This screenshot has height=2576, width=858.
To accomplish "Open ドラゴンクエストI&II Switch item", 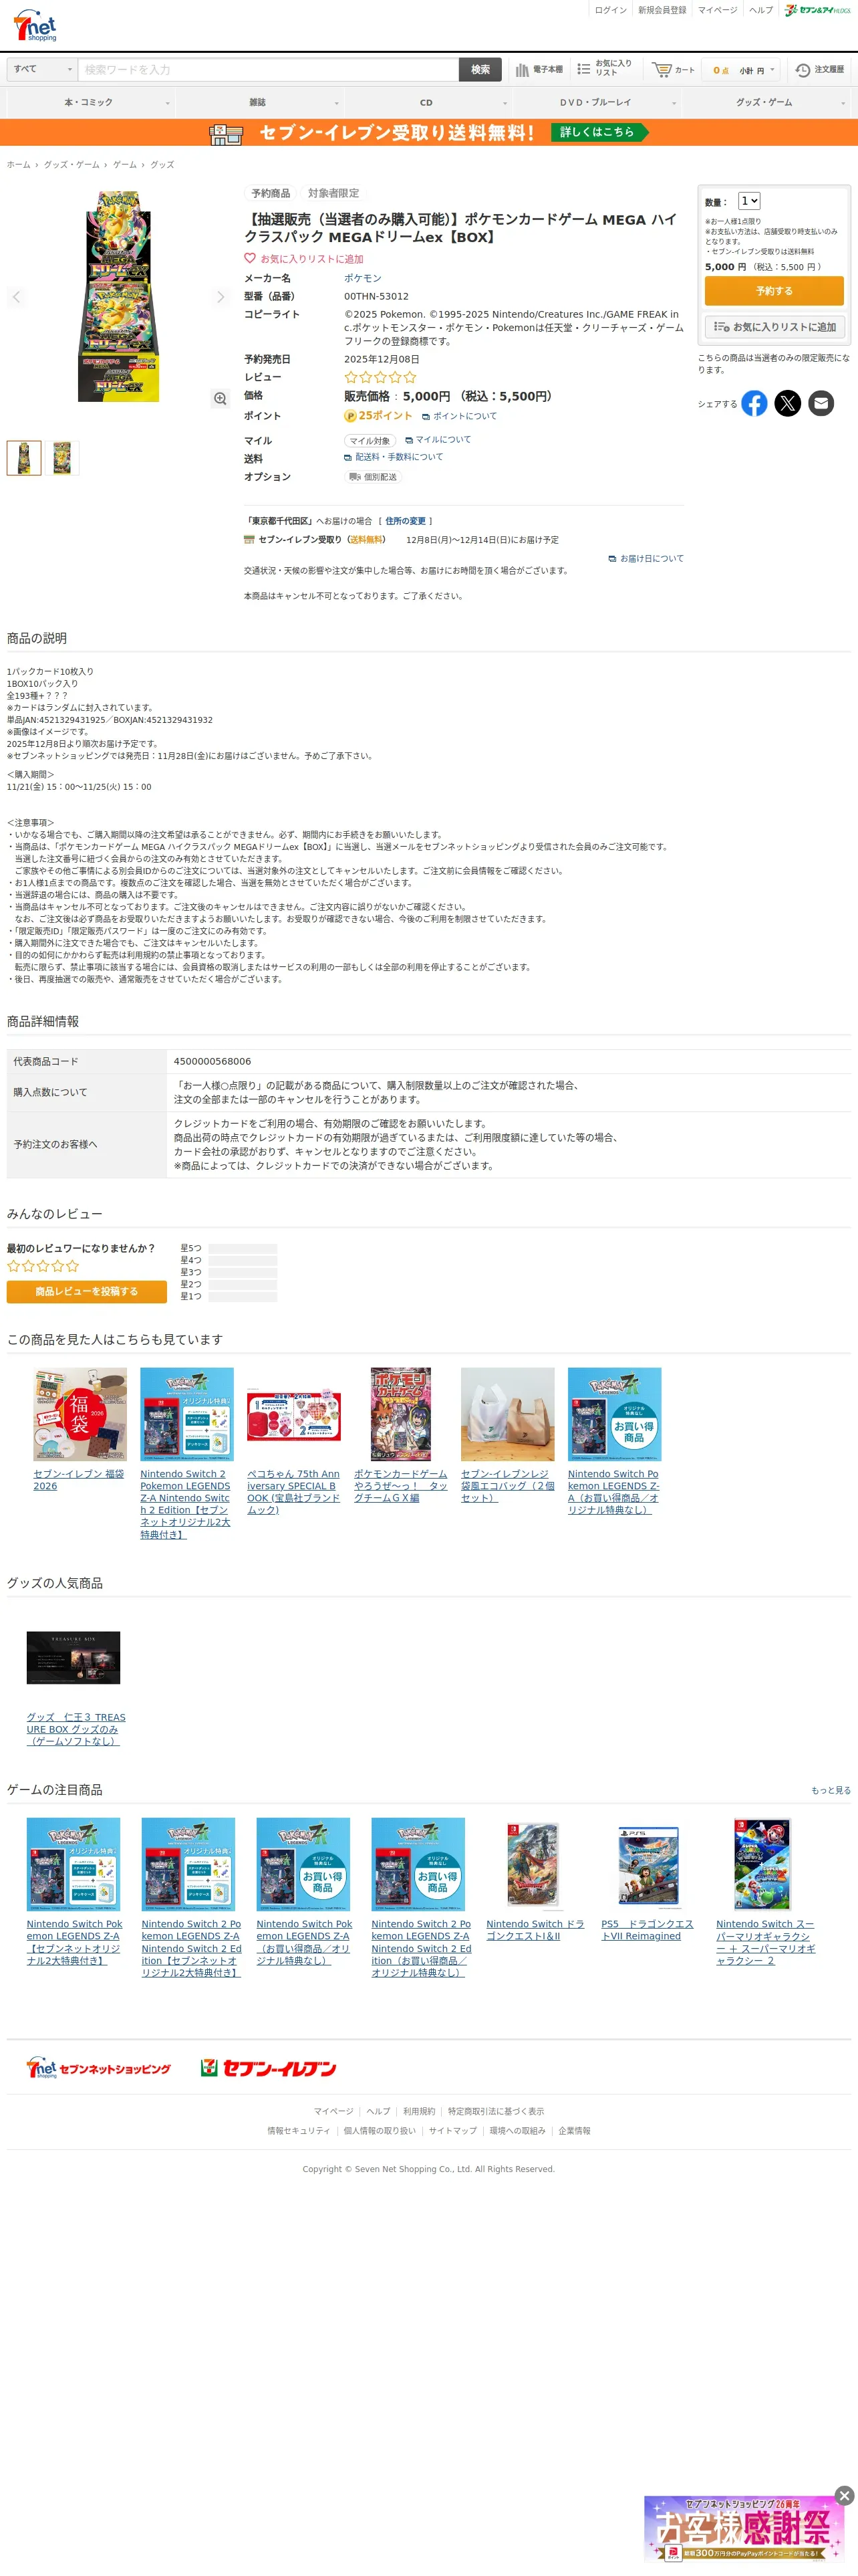I will click(535, 1930).
